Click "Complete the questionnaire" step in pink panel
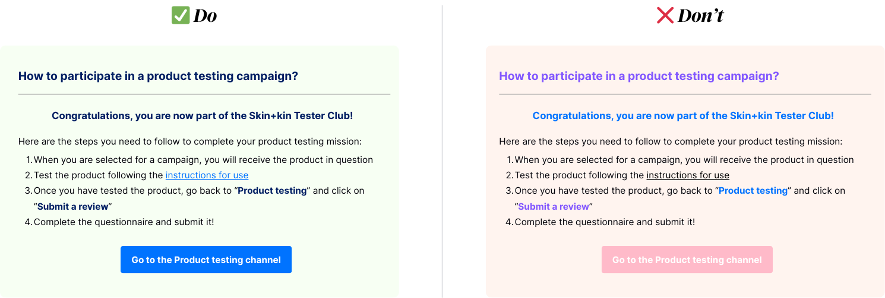 pyautogui.click(x=605, y=222)
